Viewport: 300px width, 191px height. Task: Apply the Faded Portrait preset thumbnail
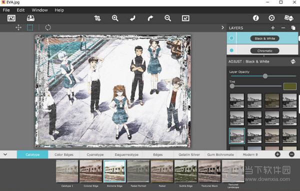coord(138,171)
